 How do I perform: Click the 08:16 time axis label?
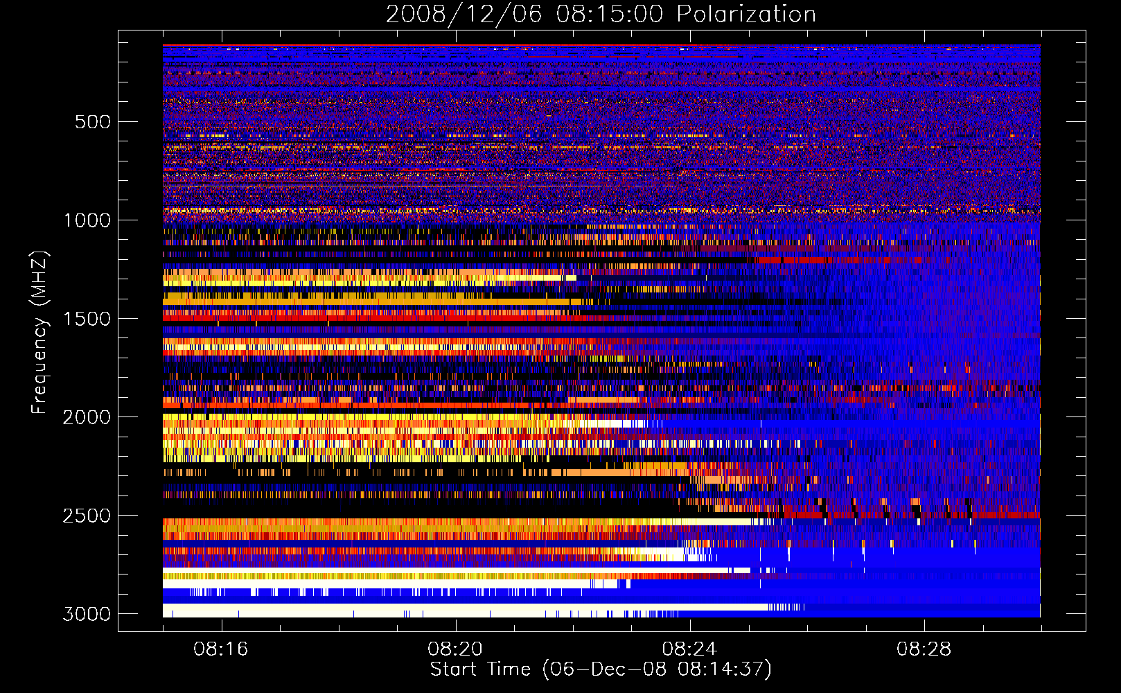pyautogui.click(x=221, y=649)
